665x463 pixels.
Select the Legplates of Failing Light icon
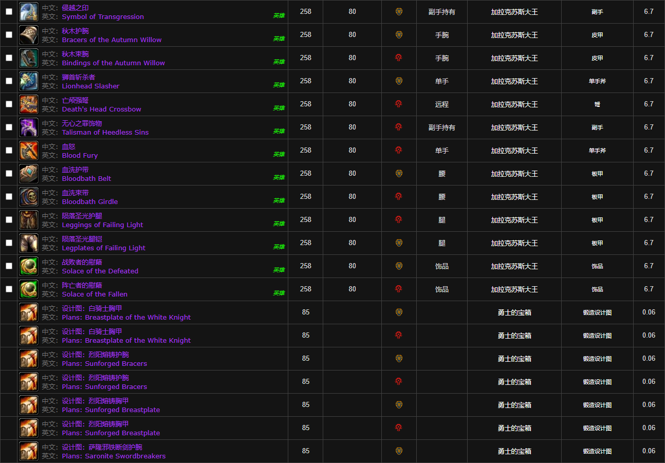[x=29, y=243]
